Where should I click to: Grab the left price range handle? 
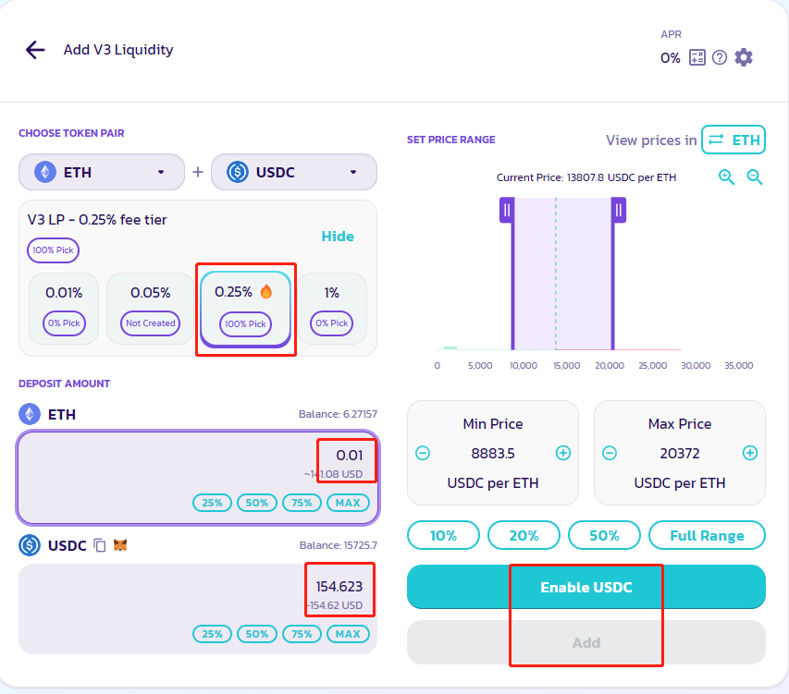coord(506,211)
